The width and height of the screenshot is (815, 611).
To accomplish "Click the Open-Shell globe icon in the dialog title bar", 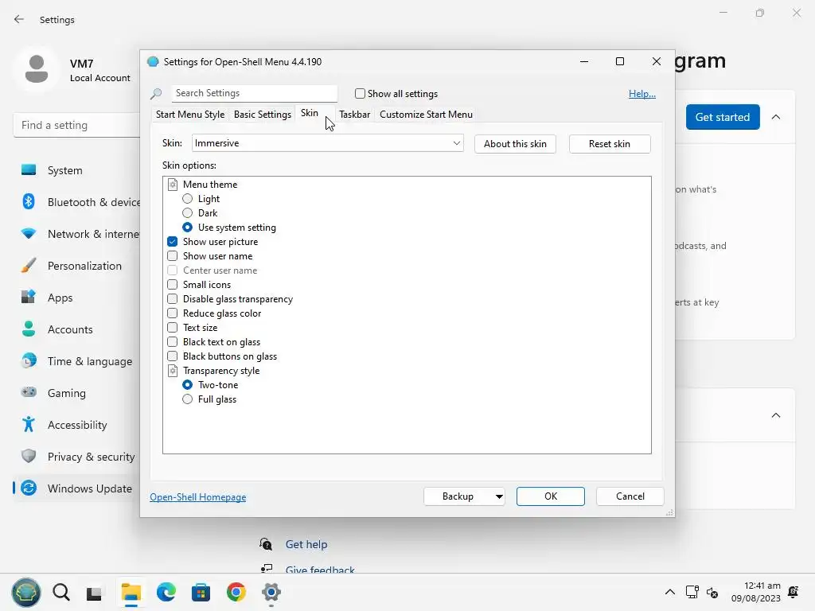I will click(153, 62).
